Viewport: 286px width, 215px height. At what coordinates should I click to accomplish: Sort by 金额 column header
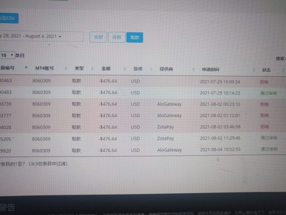[106, 68]
